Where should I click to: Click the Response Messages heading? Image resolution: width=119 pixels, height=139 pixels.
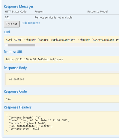pyautogui.click(x=19, y=6)
